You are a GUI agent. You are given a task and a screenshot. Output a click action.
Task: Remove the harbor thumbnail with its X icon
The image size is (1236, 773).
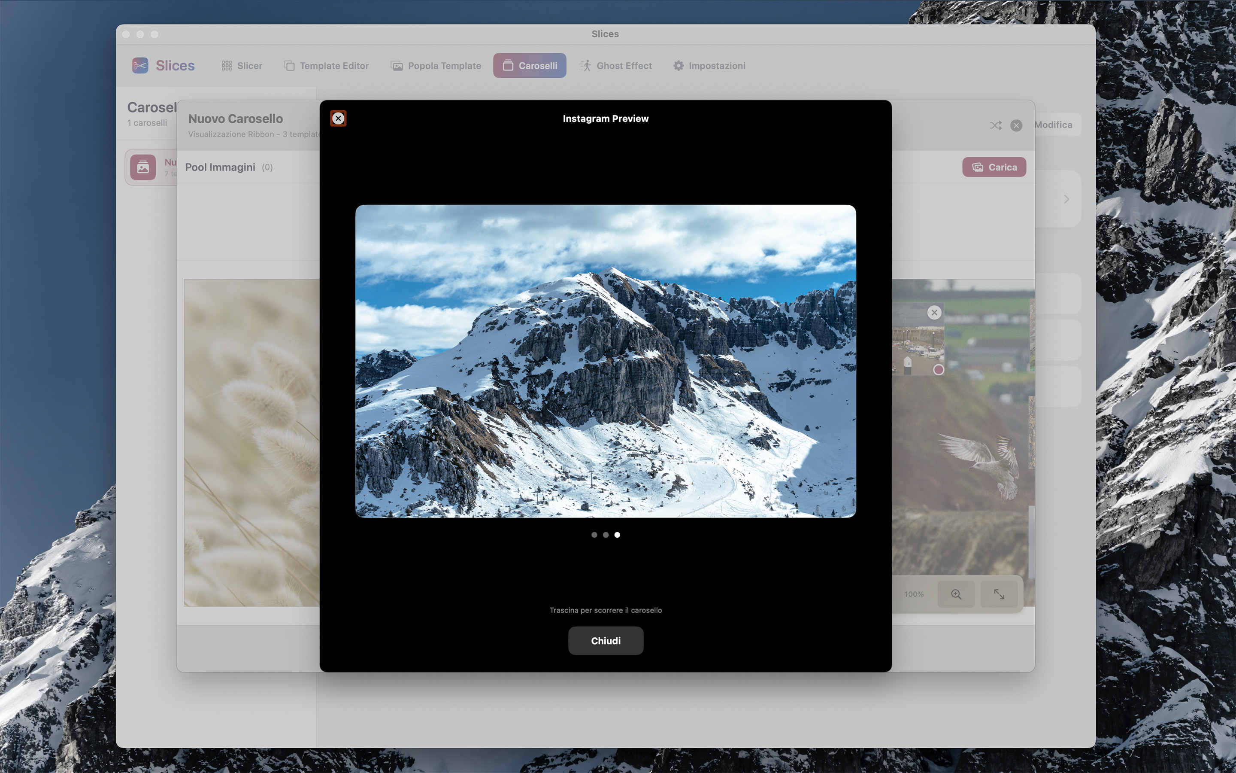[x=934, y=312]
